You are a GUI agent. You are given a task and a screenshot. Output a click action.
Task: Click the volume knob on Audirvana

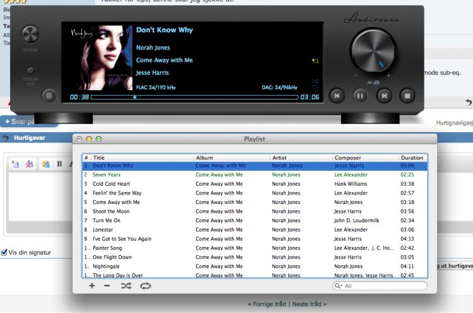[373, 50]
